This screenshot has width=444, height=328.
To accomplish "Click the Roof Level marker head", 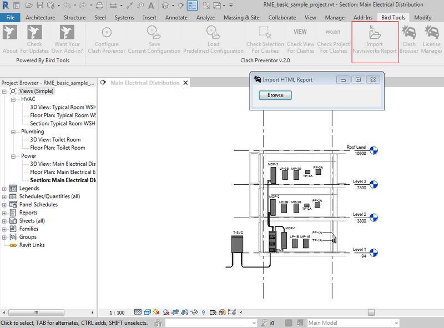I will (374, 150).
